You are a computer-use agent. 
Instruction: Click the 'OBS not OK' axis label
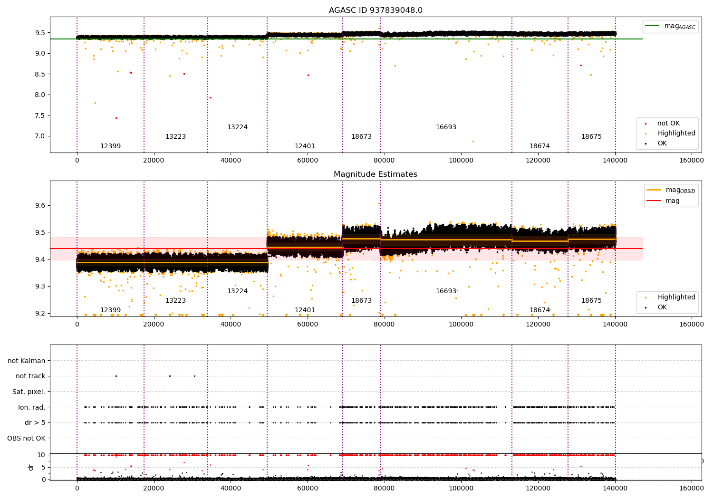(27, 438)
